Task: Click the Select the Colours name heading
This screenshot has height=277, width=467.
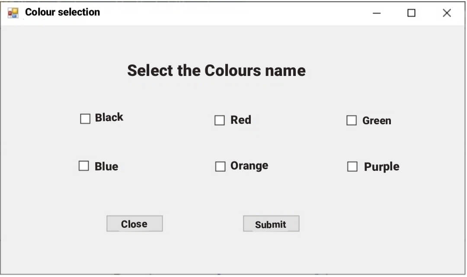Action: pos(216,70)
